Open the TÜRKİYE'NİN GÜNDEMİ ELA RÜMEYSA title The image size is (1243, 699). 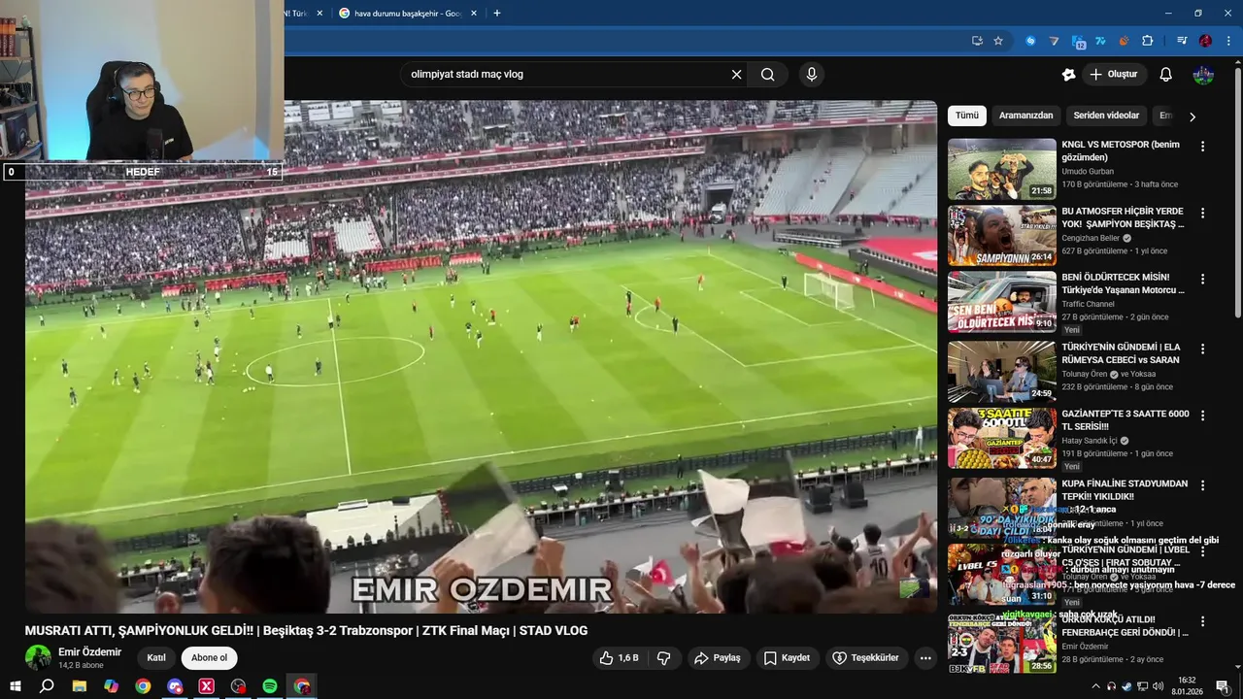click(x=1121, y=353)
